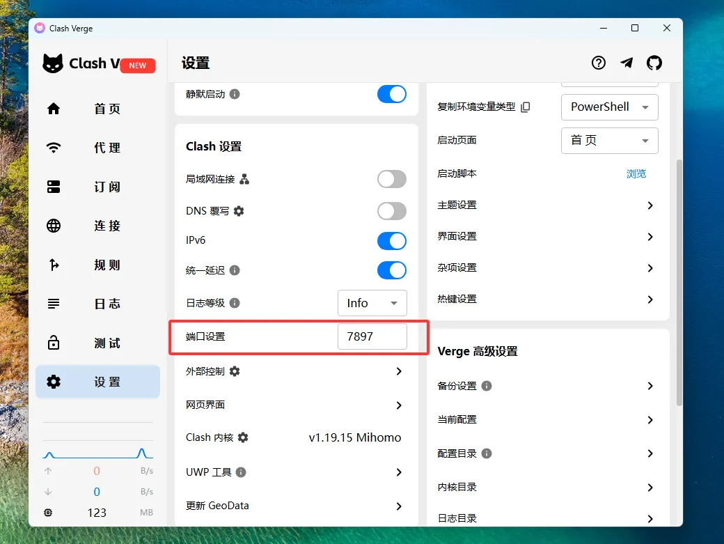Open the 规则 rules page
724x544 pixels.
(98, 265)
